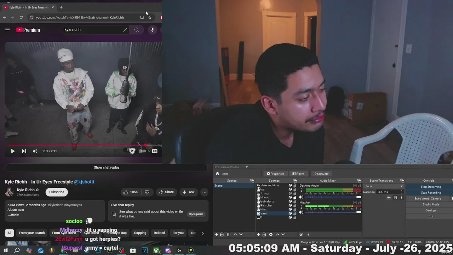The image size is (453, 255).
Task: Toggle closed captions CC in video player
Action: coord(155,151)
